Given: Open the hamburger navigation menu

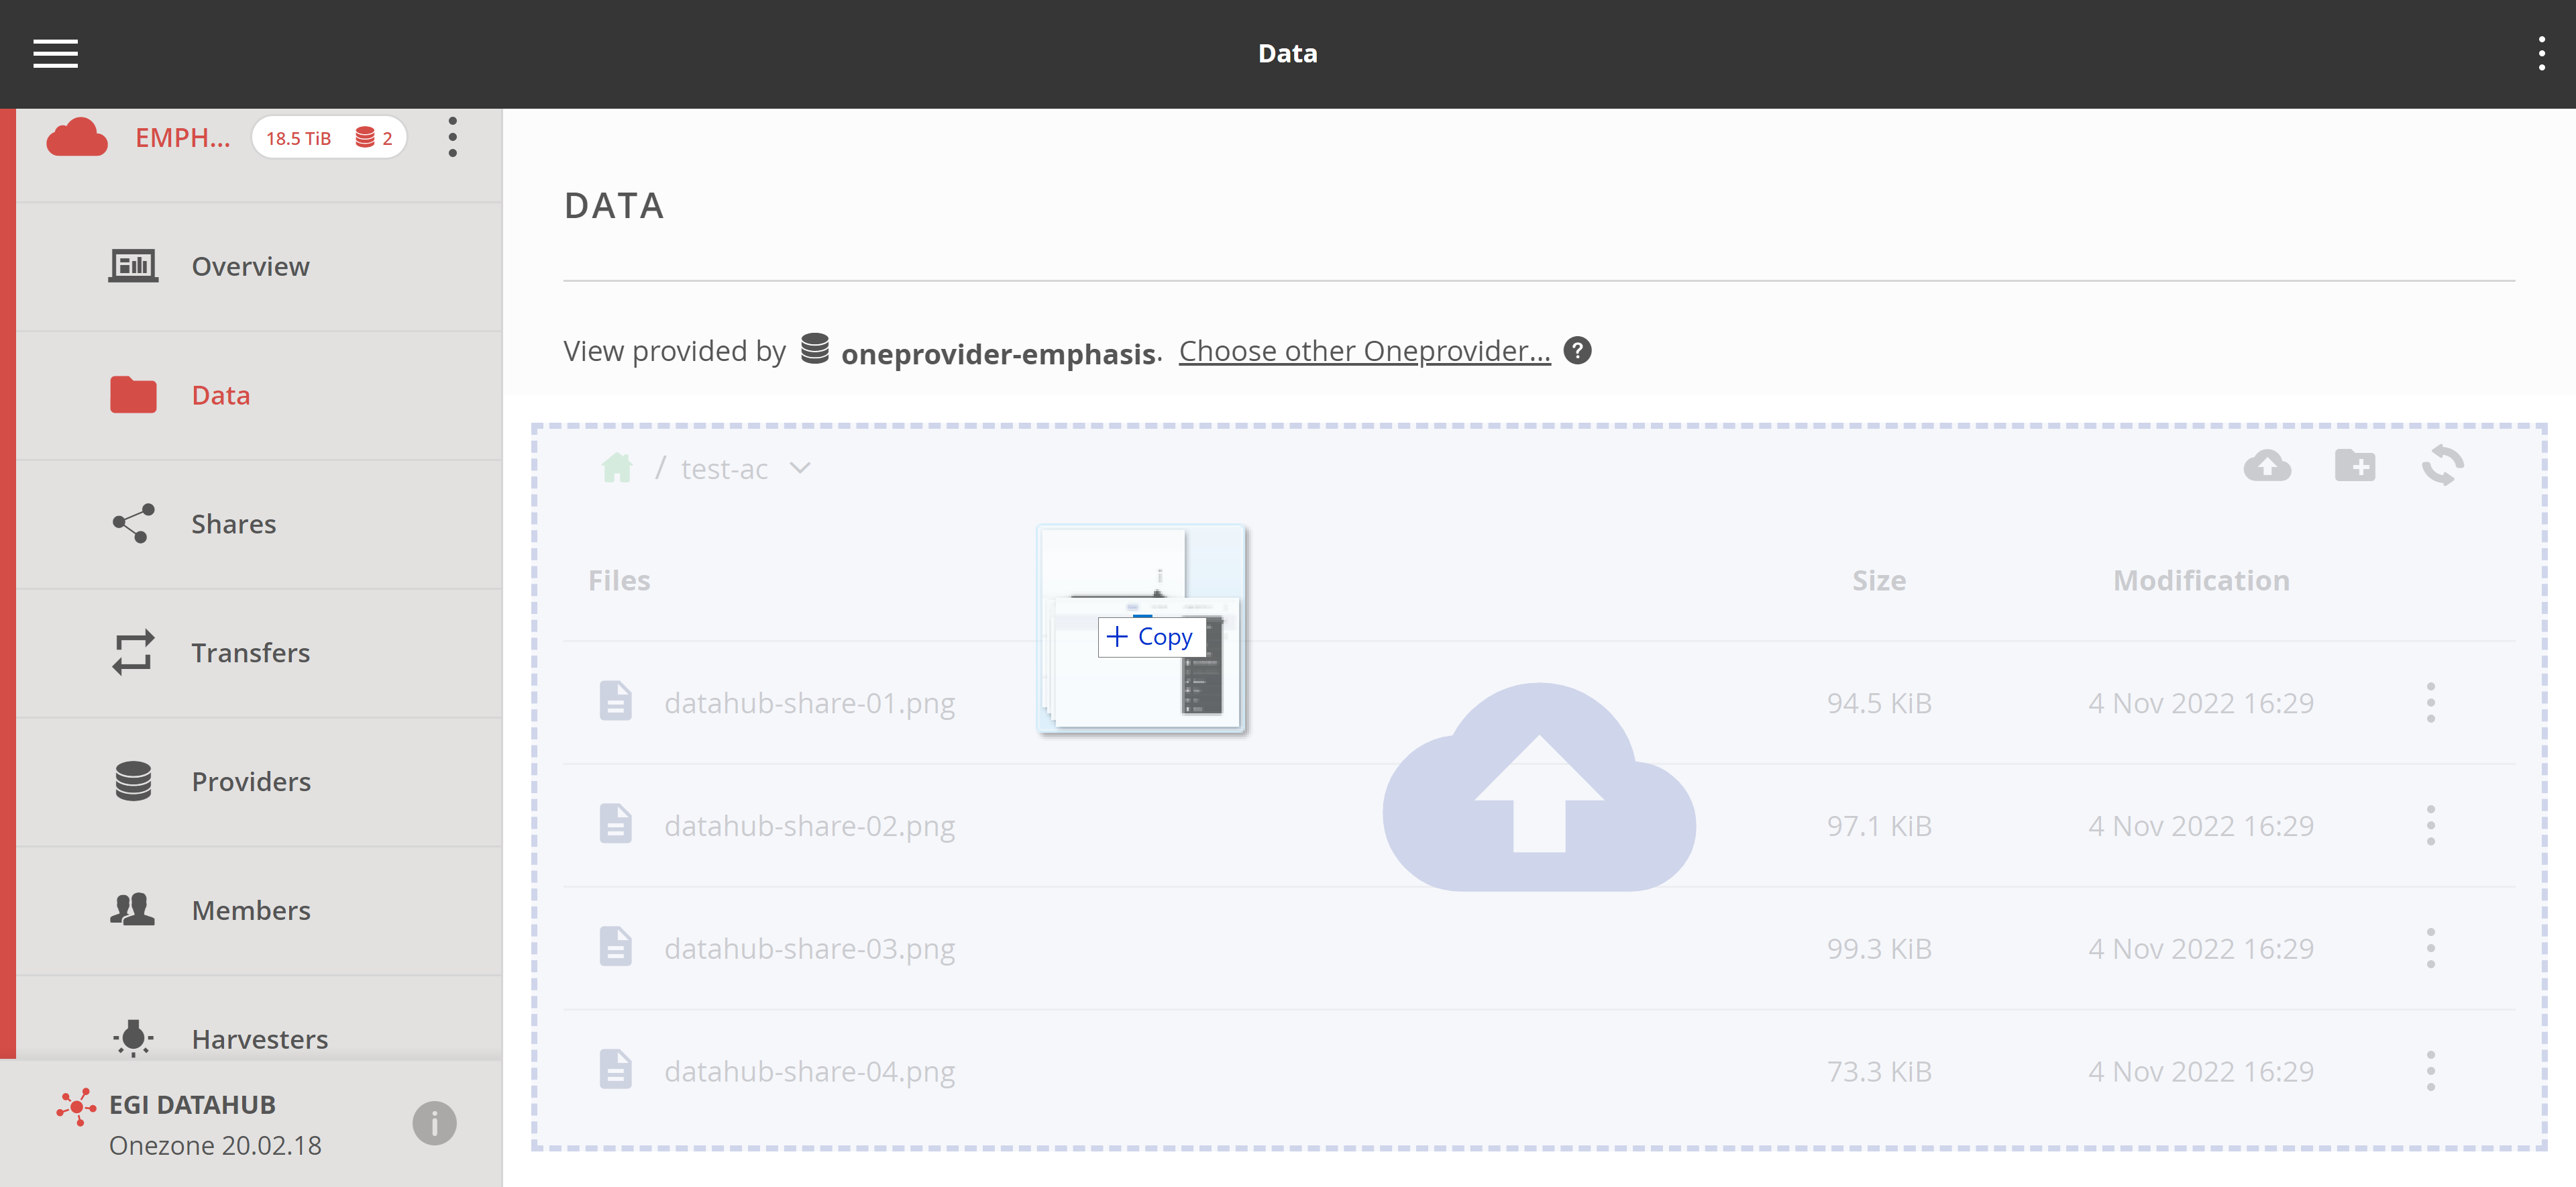Looking at the screenshot, I should pyautogui.click(x=55, y=54).
